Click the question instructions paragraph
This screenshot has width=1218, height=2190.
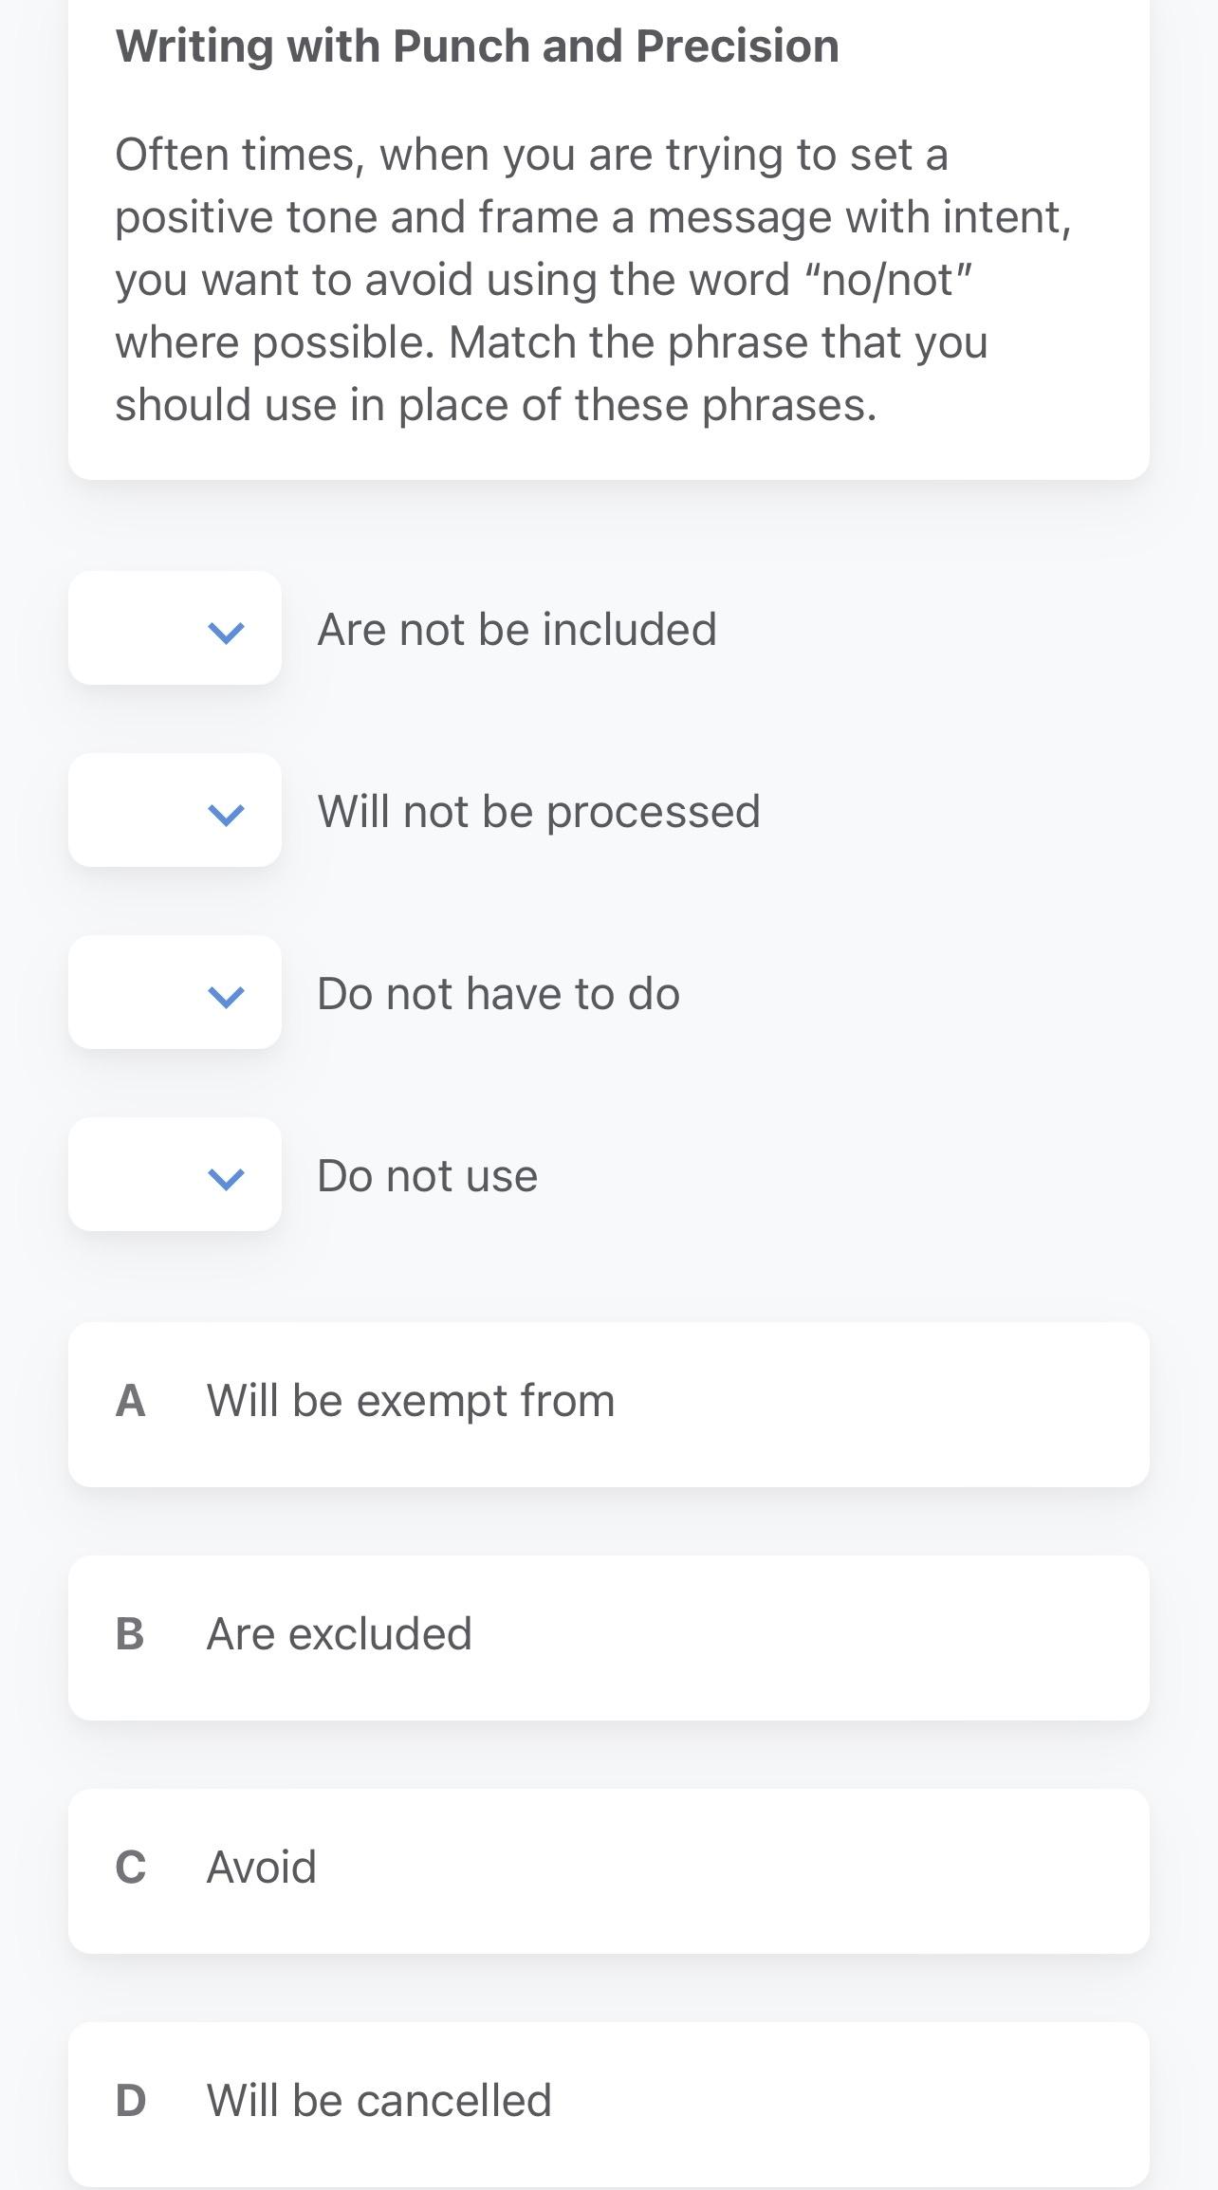pos(593,279)
